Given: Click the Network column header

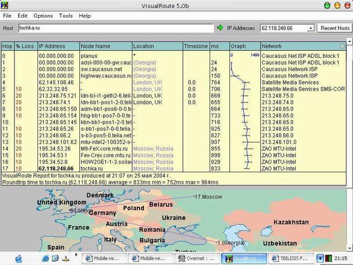Looking at the screenshot, I should [303, 46].
